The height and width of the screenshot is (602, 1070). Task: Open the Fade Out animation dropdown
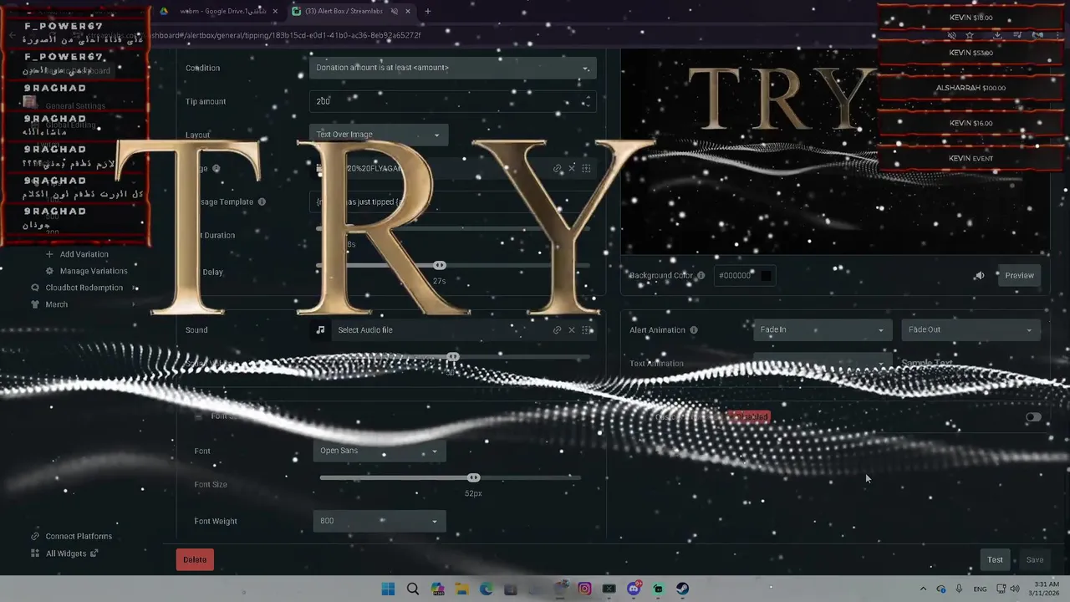(x=970, y=330)
